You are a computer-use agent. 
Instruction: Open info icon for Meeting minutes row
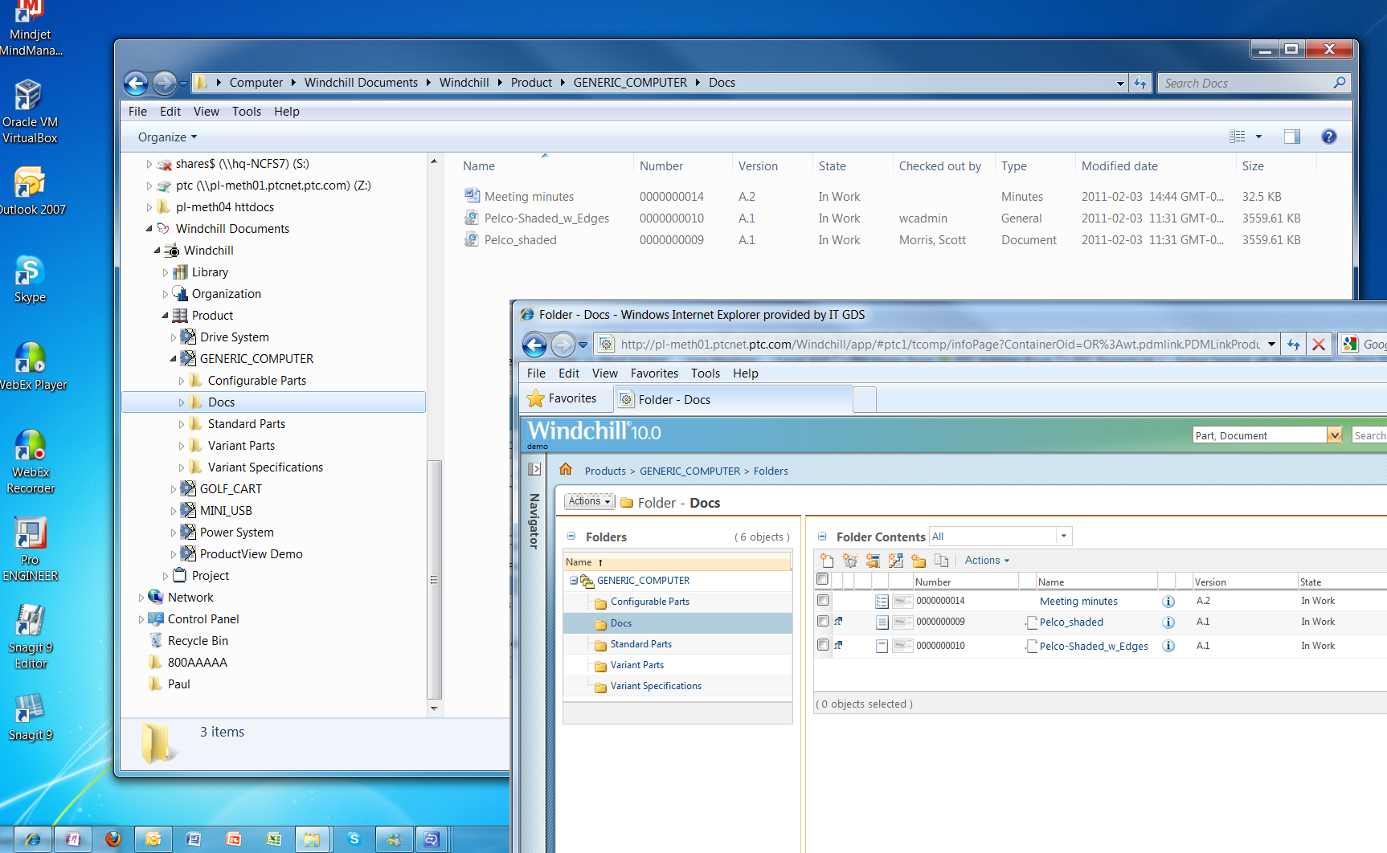[1168, 602]
